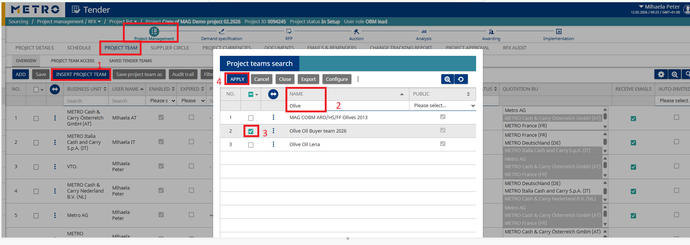Switch to the Supplier Circle tab
The image size is (690, 245).
point(170,48)
